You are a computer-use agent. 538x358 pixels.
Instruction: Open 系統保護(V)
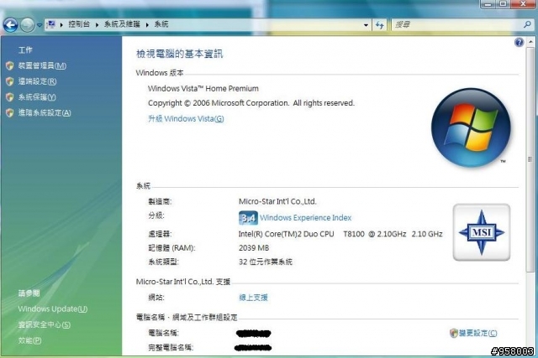coord(37,97)
